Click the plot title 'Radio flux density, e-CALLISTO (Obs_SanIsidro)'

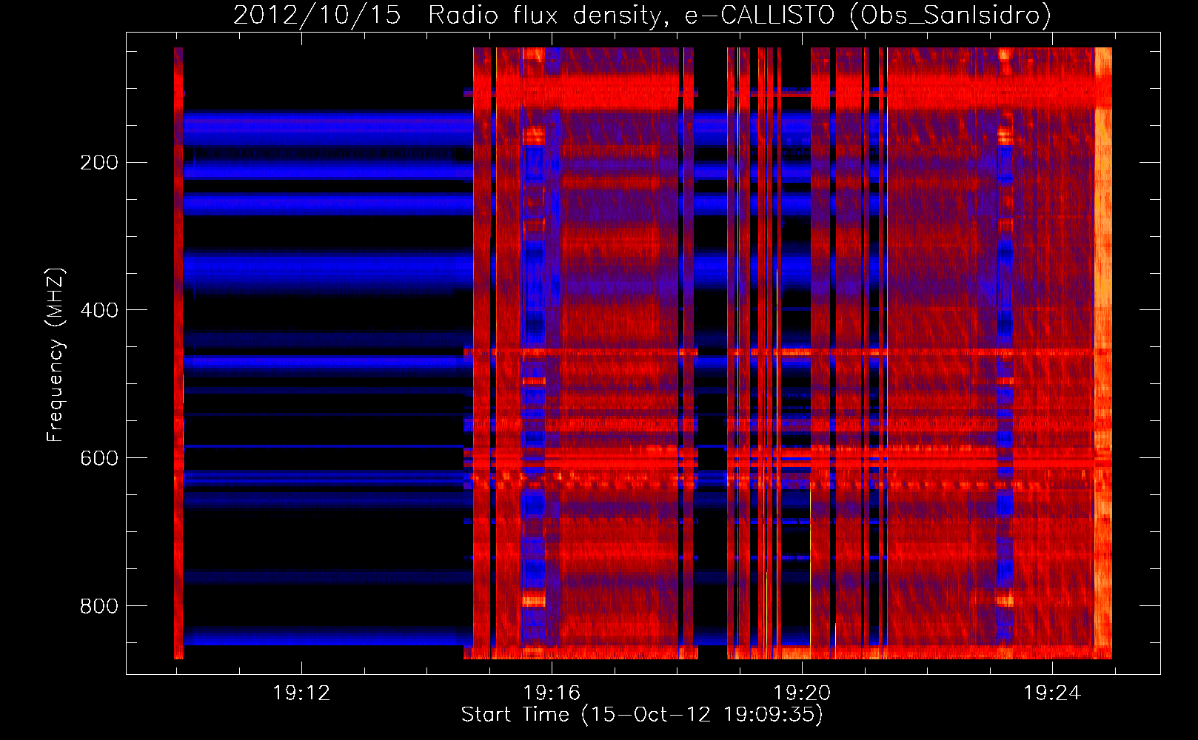(x=740, y=15)
